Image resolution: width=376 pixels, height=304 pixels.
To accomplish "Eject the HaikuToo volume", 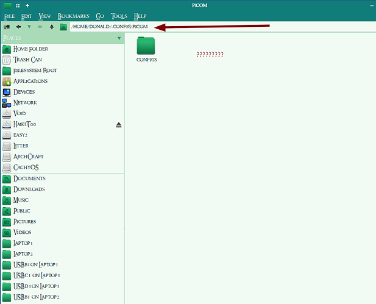I will 119,124.
